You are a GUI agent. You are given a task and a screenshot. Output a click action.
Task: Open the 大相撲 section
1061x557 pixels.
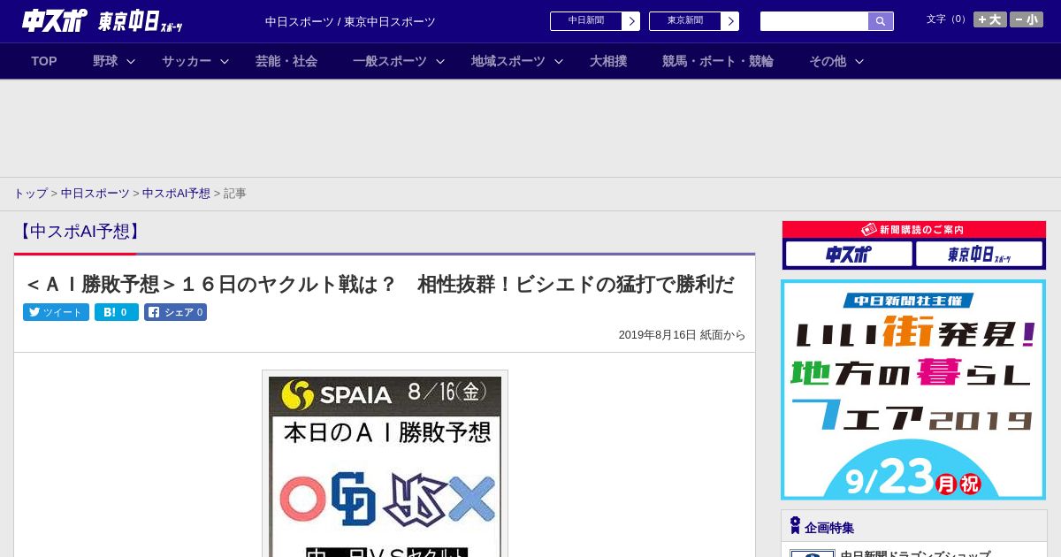click(x=608, y=61)
